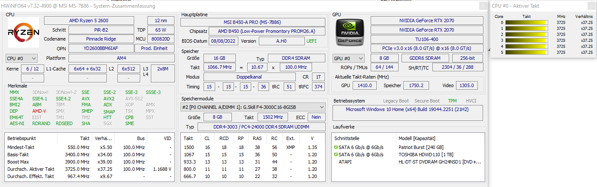
Task: Open the CPU #0 selector dropdown
Action: click(21, 58)
